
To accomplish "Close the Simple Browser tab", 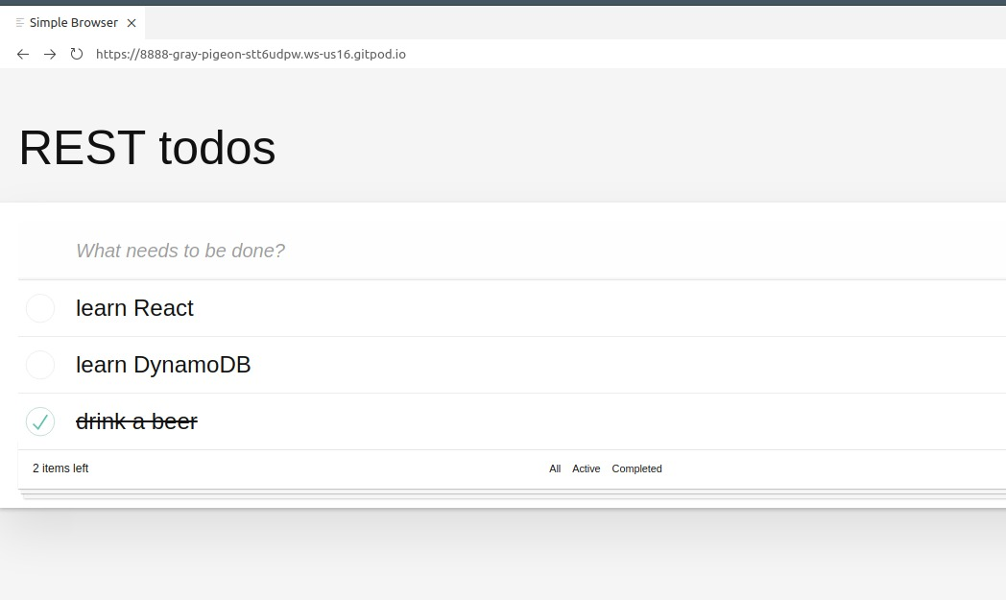I will point(131,22).
